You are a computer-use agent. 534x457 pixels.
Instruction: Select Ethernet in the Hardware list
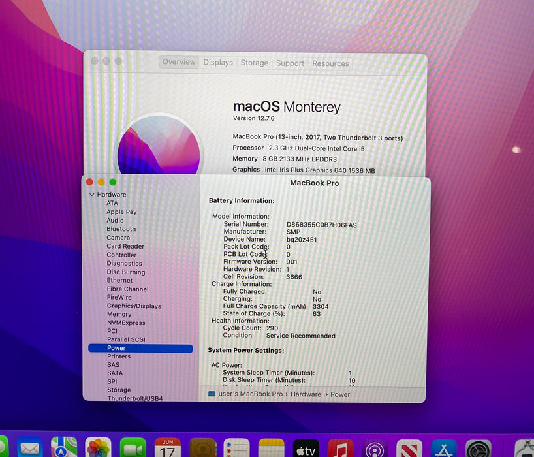(x=119, y=280)
